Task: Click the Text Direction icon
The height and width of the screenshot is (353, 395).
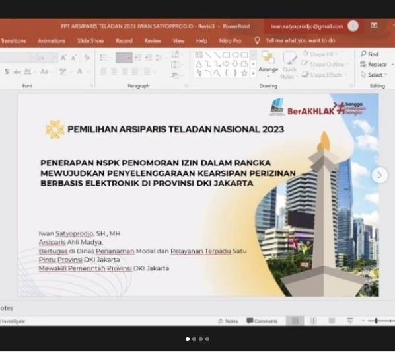Action: point(175,54)
